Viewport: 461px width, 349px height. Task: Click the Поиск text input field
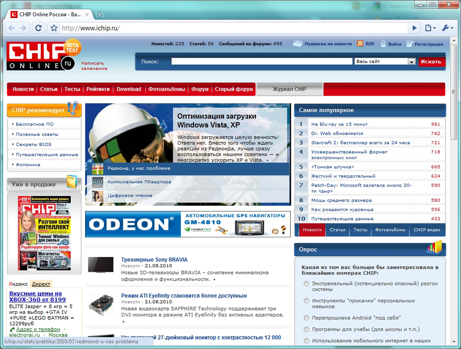(x=262, y=61)
